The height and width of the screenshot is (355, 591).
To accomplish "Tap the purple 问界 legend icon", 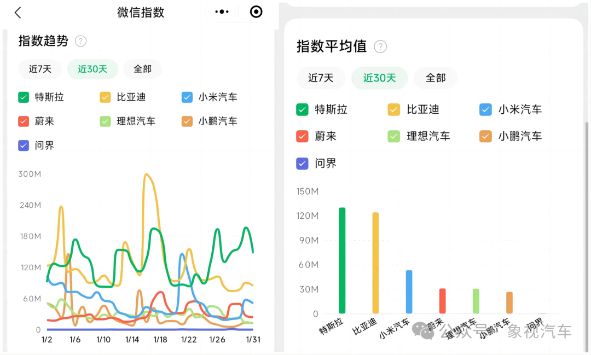I will tap(22, 145).
